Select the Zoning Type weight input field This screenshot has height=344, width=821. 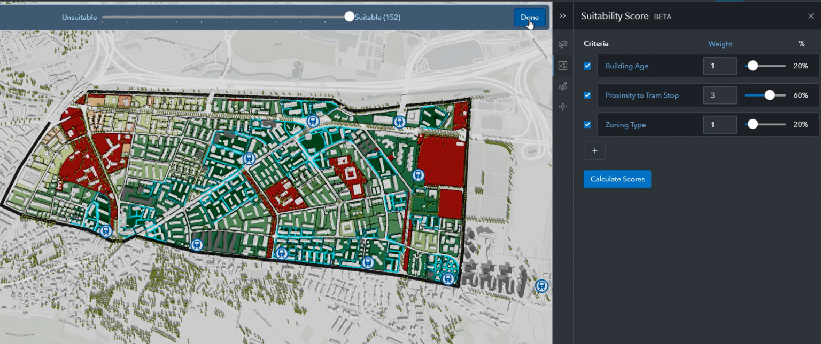[x=719, y=124]
